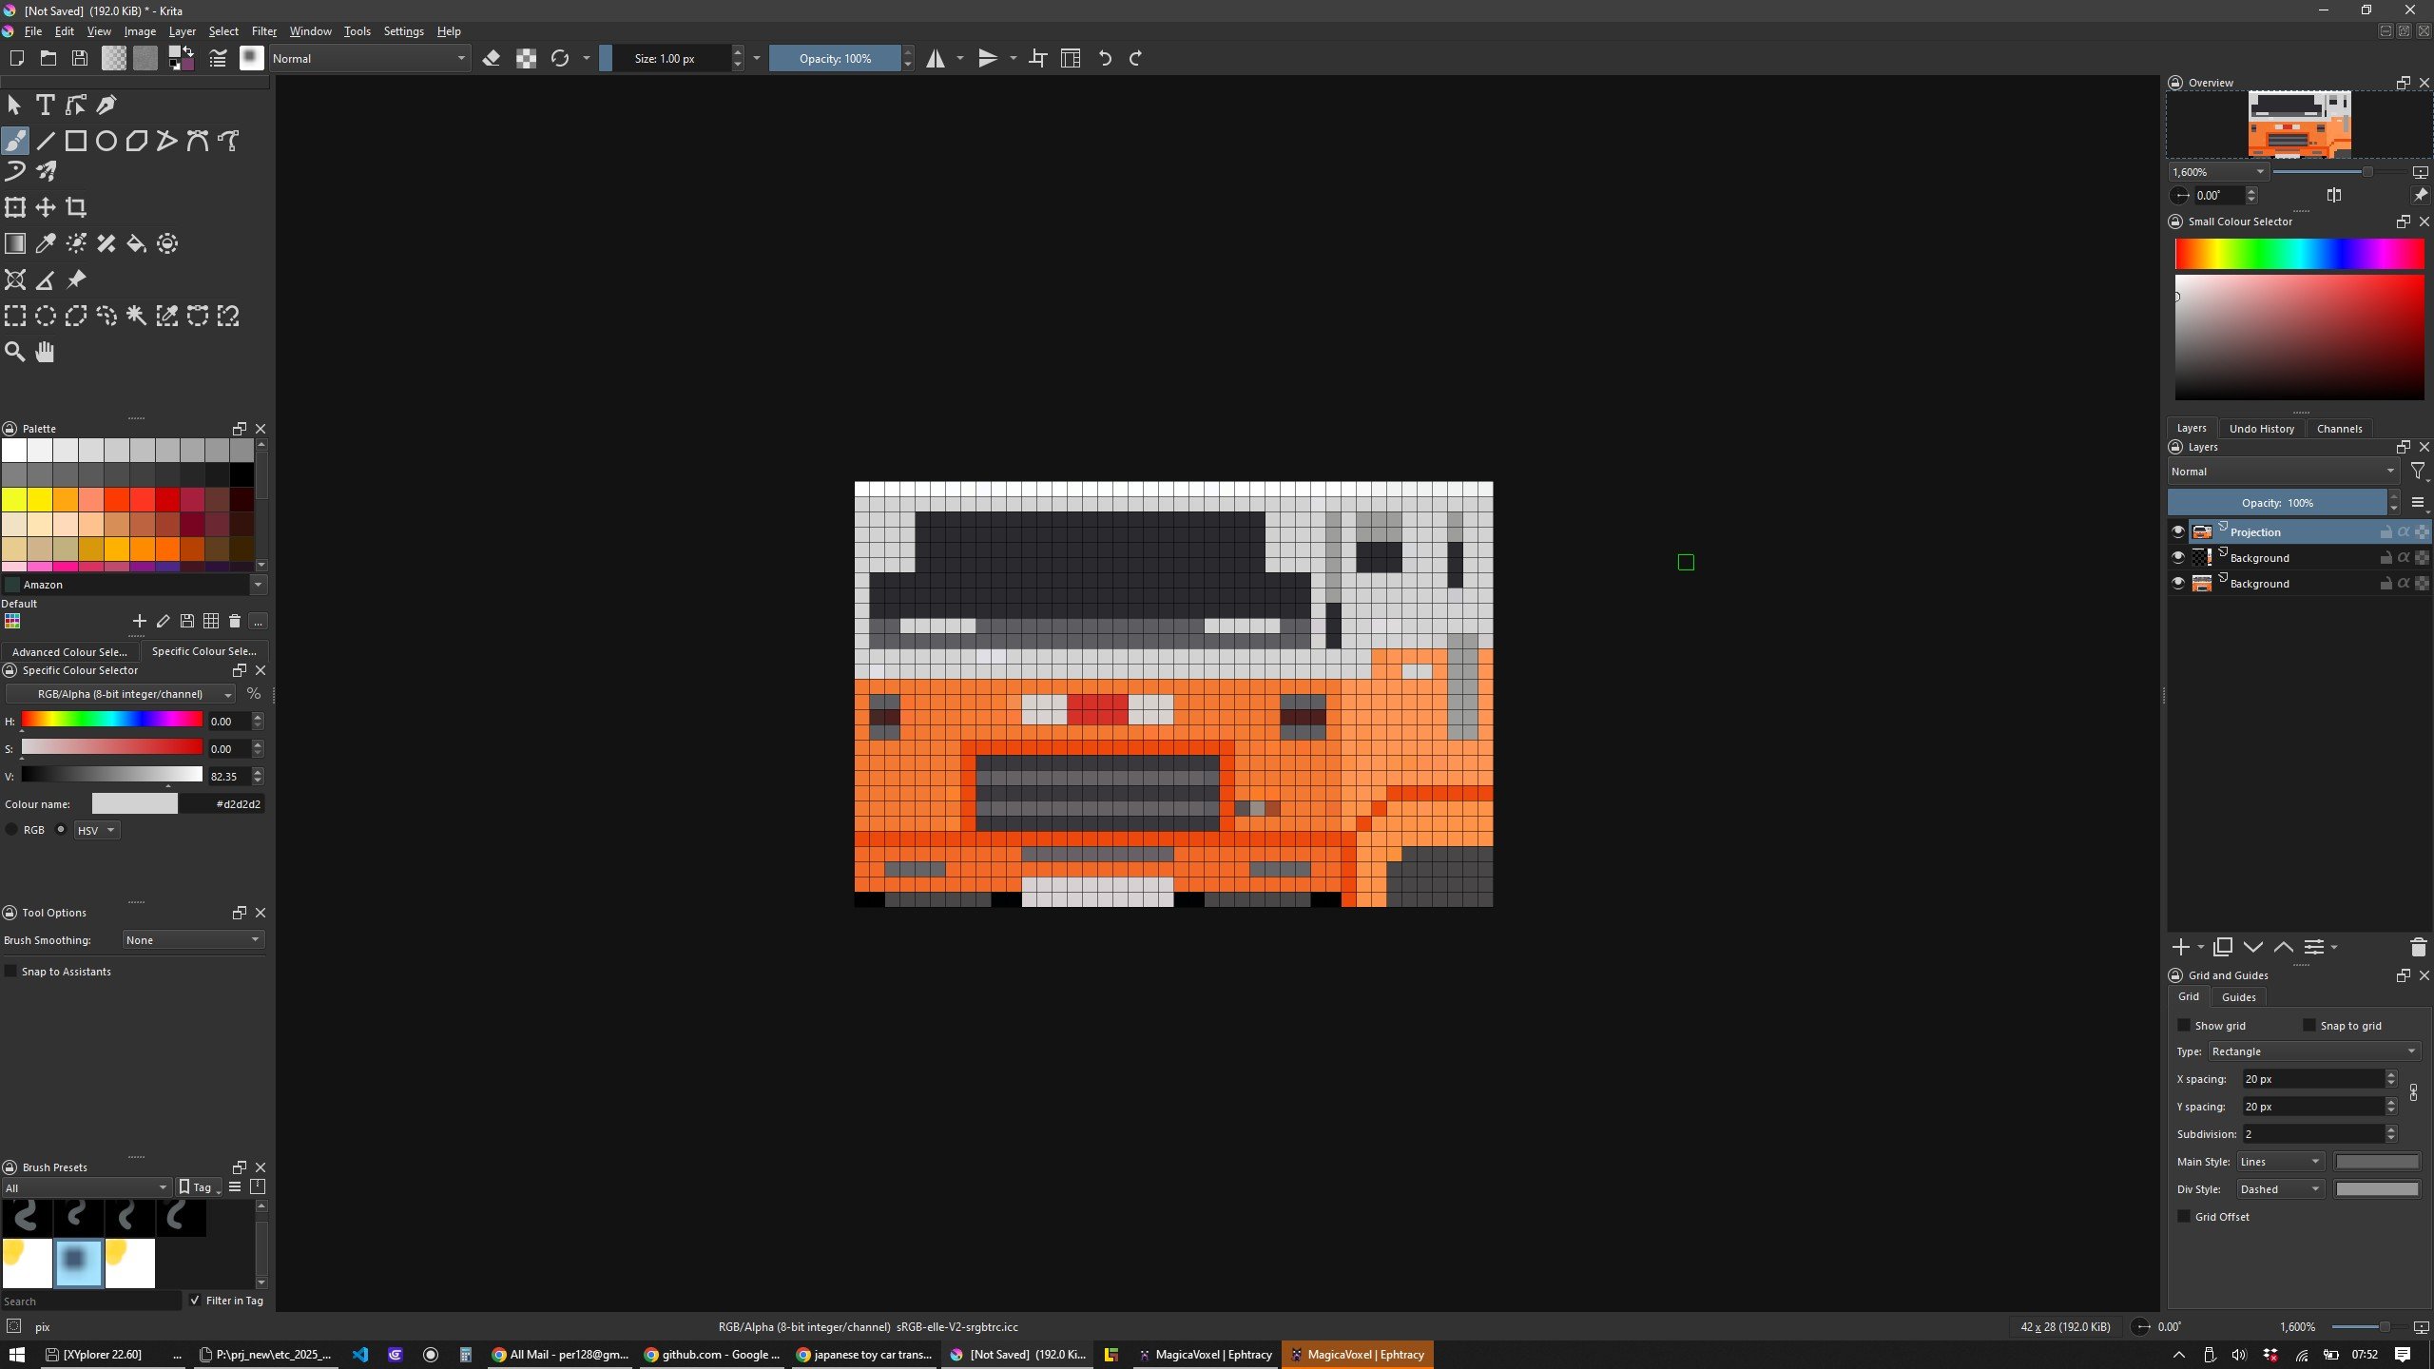Switch to the Undo History tab
2434x1369 pixels.
point(2261,428)
